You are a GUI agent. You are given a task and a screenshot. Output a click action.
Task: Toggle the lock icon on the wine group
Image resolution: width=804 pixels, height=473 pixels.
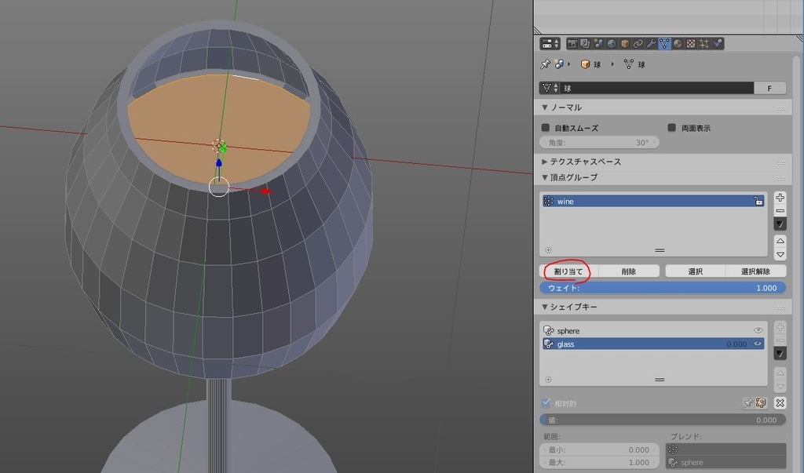pyautogui.click(x=758, y=202)
